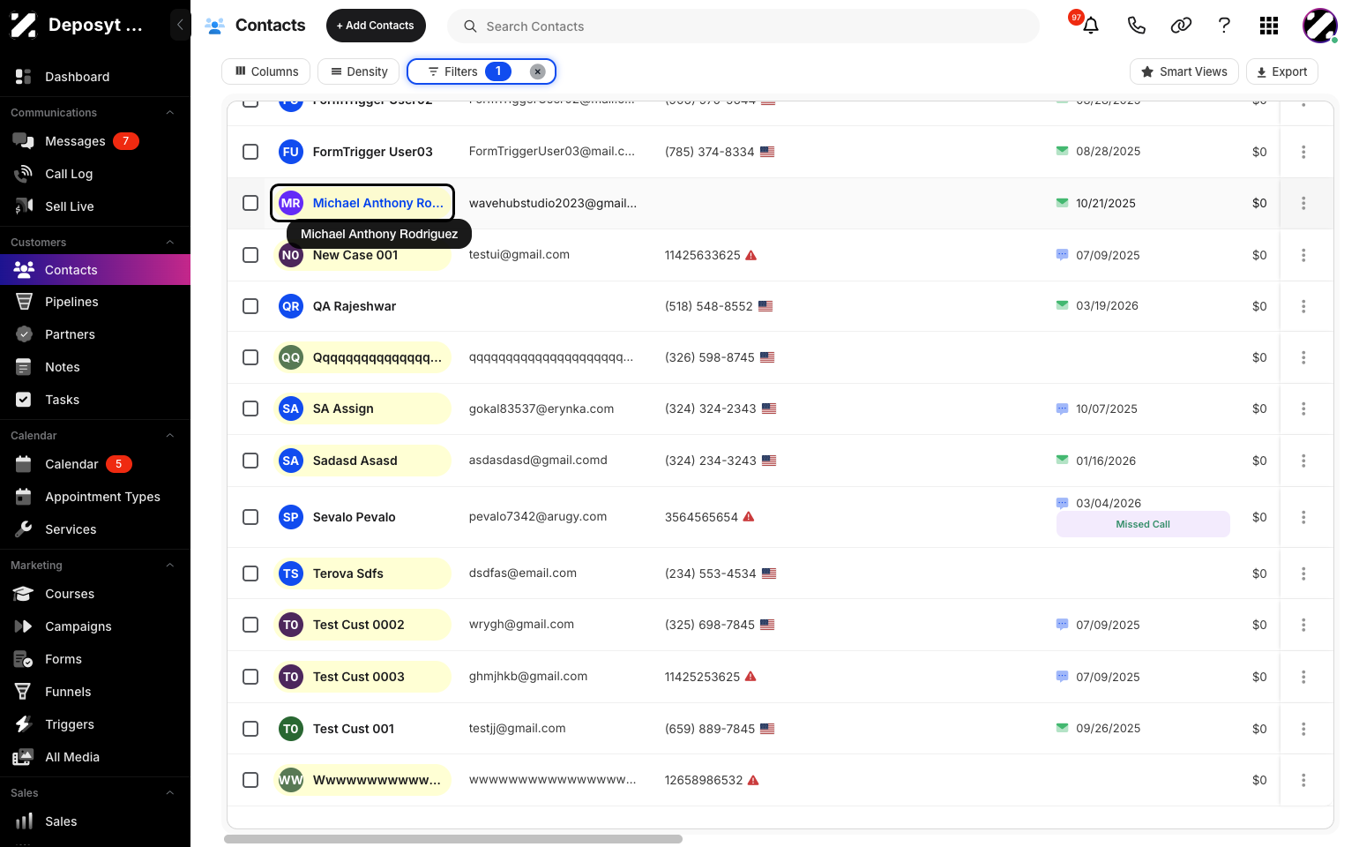Click the horizontal scrollbar under the table

pyautogui.click(x=453, y=839)
